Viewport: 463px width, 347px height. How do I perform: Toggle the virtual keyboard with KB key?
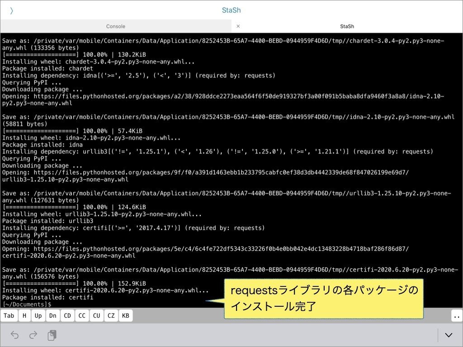click(x=125, y=315)
